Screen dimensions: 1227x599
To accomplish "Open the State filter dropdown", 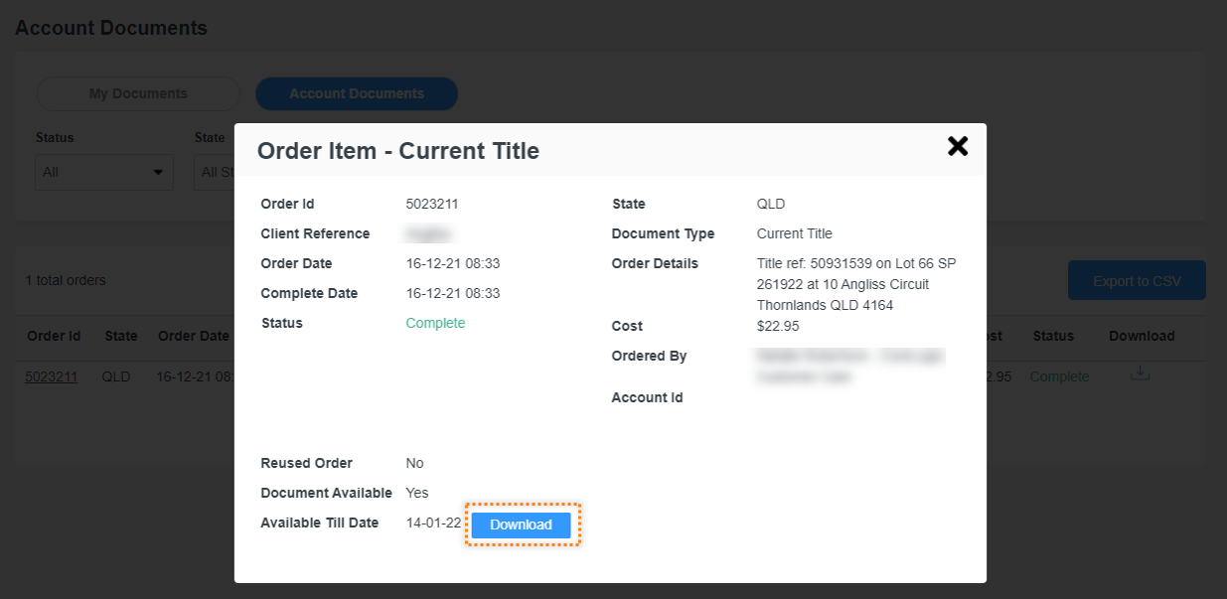I will click(214, 172).
